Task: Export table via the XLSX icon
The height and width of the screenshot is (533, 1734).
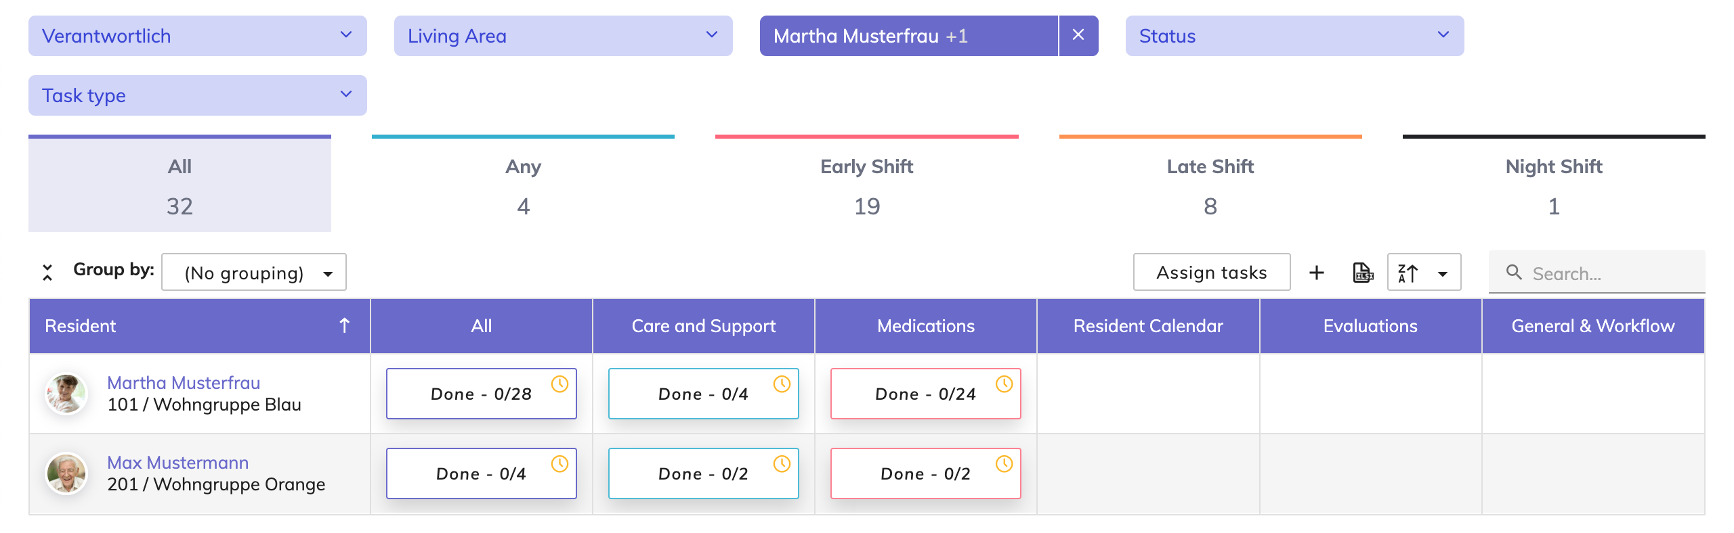Action: [1362, 273]
